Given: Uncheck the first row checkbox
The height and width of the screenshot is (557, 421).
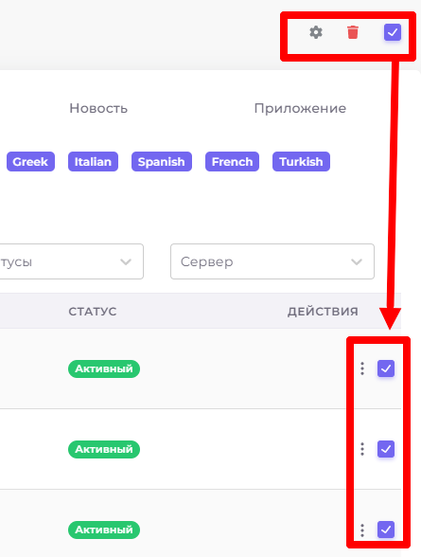Looking at the screenshot, I should coord(386,368).
